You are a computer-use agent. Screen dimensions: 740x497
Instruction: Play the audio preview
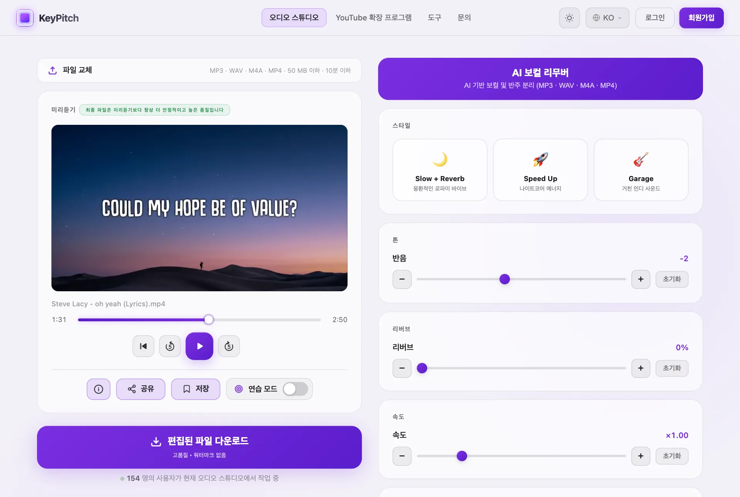point(199,346)
